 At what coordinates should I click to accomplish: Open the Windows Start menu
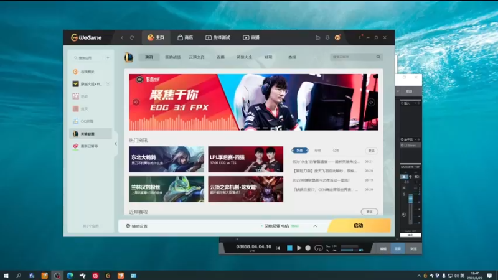coord(6,275)
